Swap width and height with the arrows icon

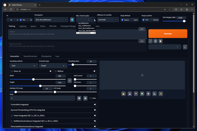click(70, 81)
